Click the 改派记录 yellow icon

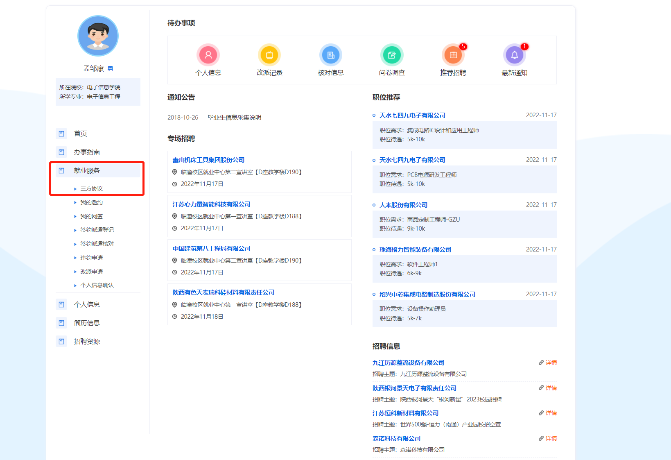[x=269, y=55]
